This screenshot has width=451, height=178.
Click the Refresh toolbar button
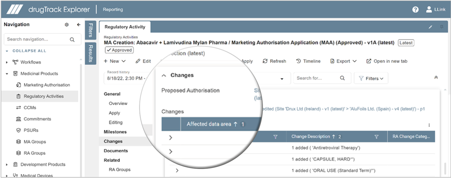coord(275,61)
